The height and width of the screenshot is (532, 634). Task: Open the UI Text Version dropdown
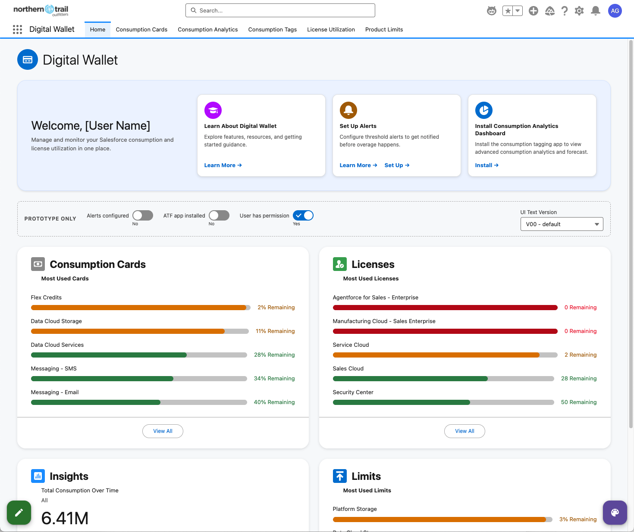pos(562,224)
